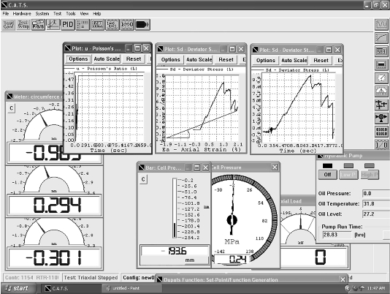The image size is (390, 294).
Task: Click Auto Scale in Poisson's Ratio plot window
Action: [x=107, y=59]
